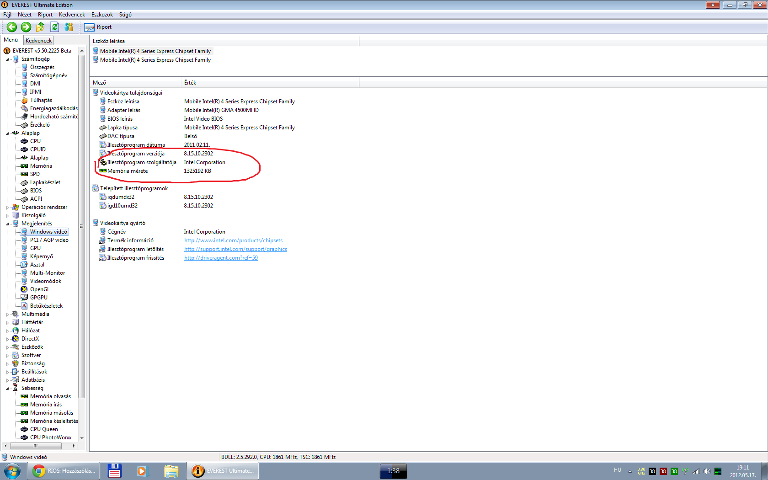Expand the Operációs rendszer node
Viewport: 768px width, 480px height.
click(7, 208)
